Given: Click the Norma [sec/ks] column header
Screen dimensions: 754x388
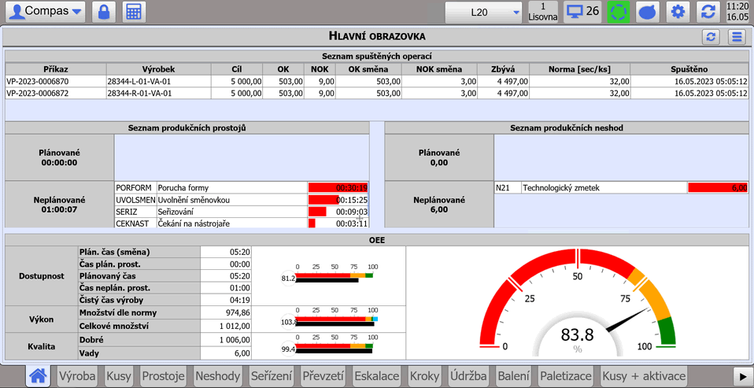Looking at the screenshot, I should (579, 69).
